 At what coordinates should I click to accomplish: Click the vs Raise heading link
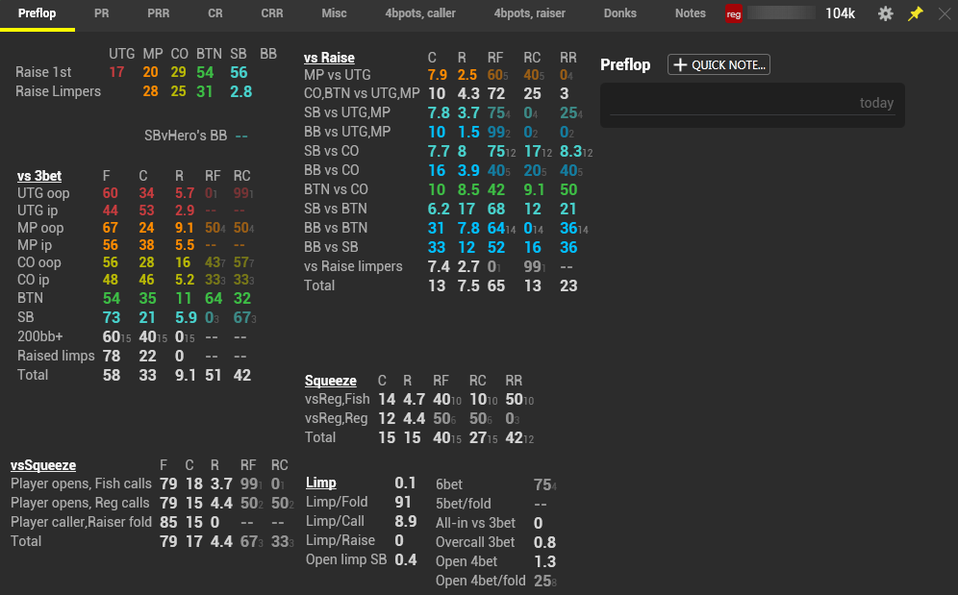[x=329, y=58]
